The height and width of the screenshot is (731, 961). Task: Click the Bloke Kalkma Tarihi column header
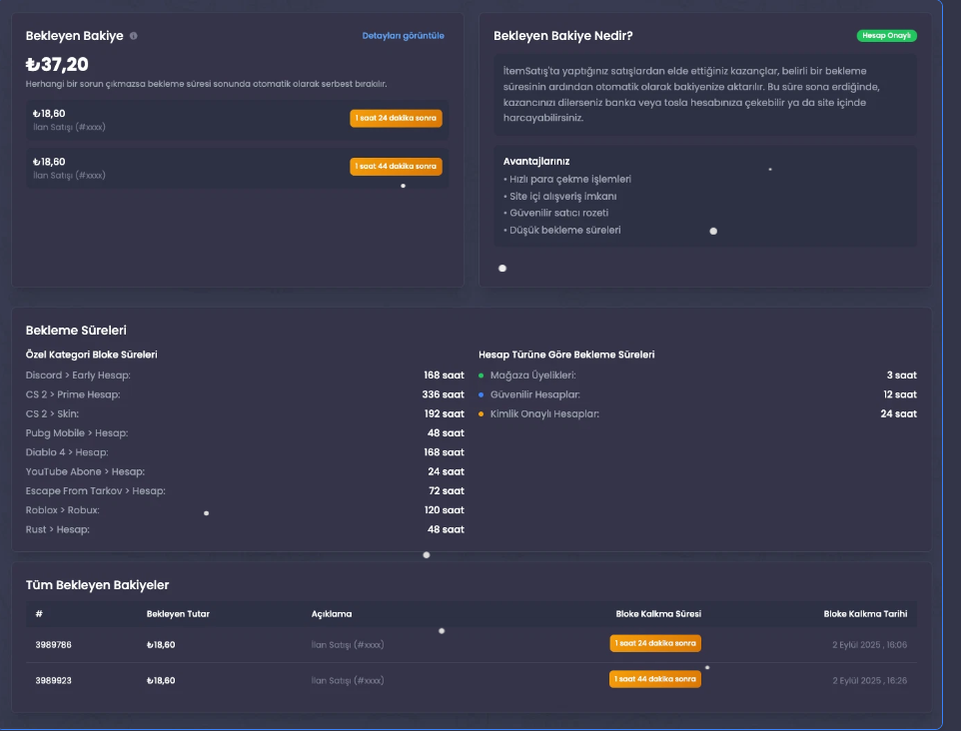(865, 614)
